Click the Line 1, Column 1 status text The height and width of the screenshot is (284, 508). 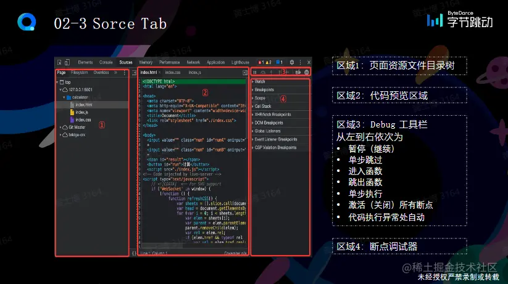(154, 253)
